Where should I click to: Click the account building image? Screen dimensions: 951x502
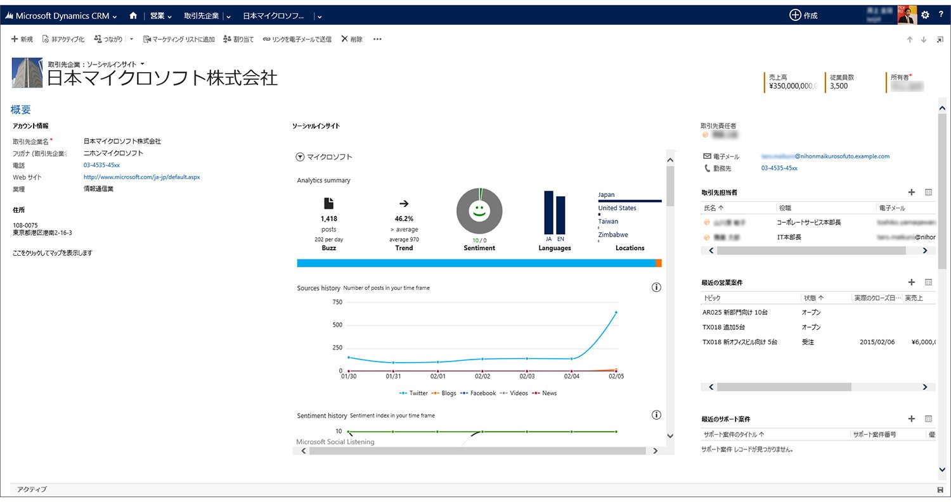coord(27,73)
